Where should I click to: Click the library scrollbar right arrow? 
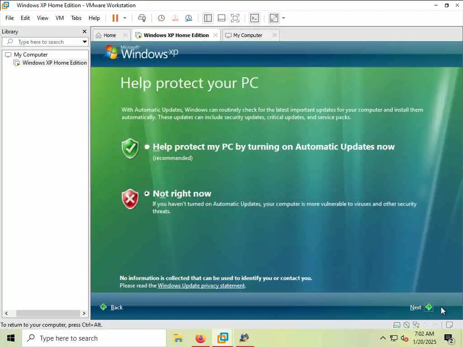click(x=84, y=314)
